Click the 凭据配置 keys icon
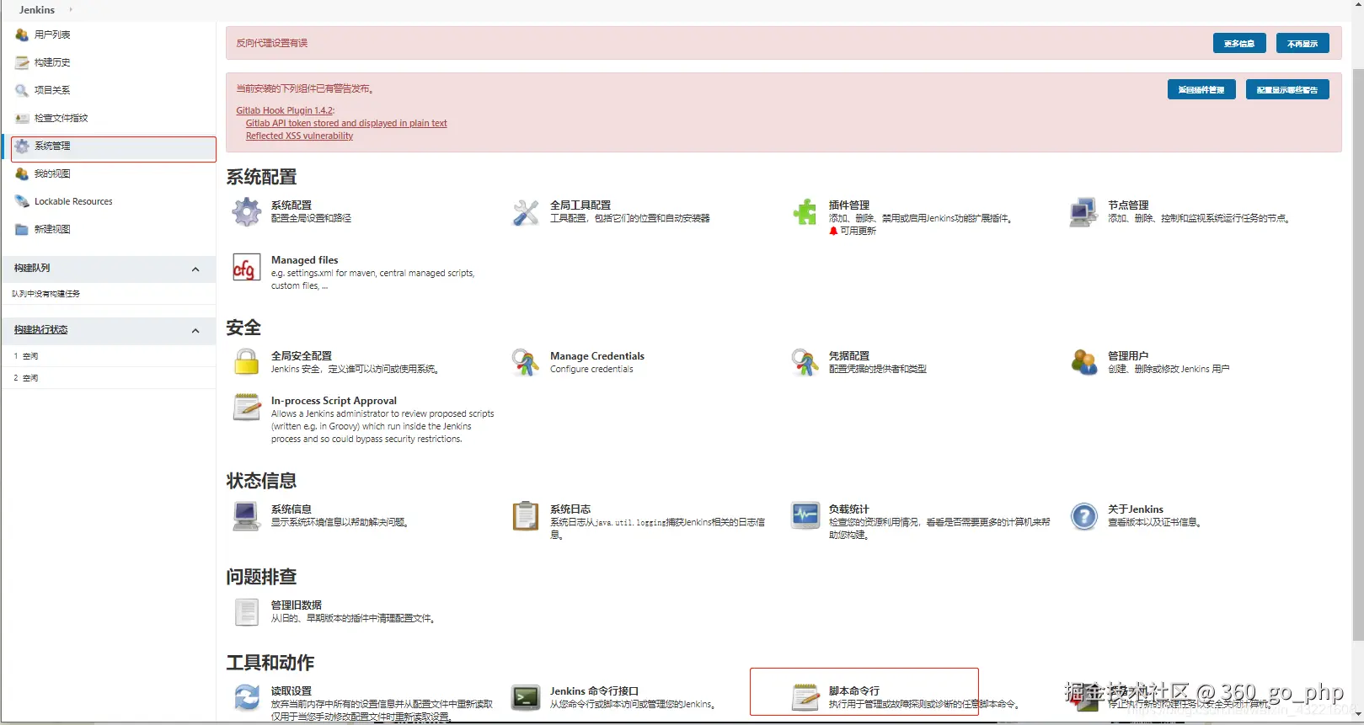The image size is (1364, 725). (805, 362)
